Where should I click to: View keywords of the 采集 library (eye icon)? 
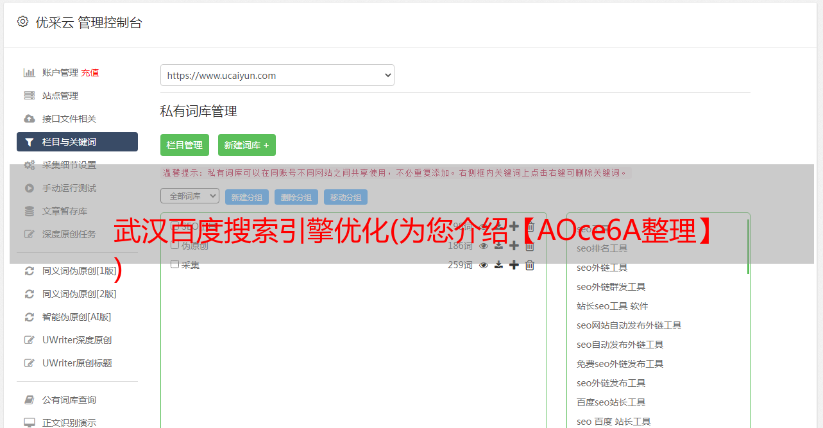[x=484, y=265]
